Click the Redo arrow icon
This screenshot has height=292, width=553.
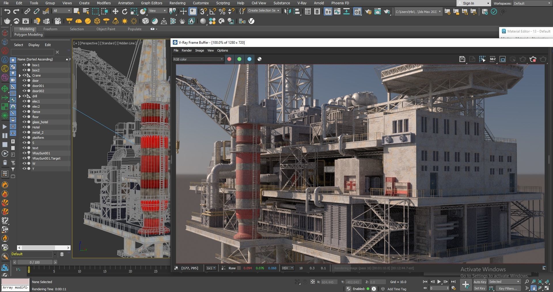16,12
